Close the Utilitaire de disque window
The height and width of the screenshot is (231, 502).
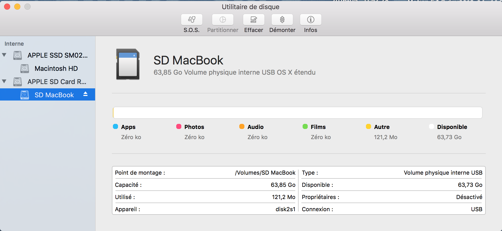click(x=7, y=7)
